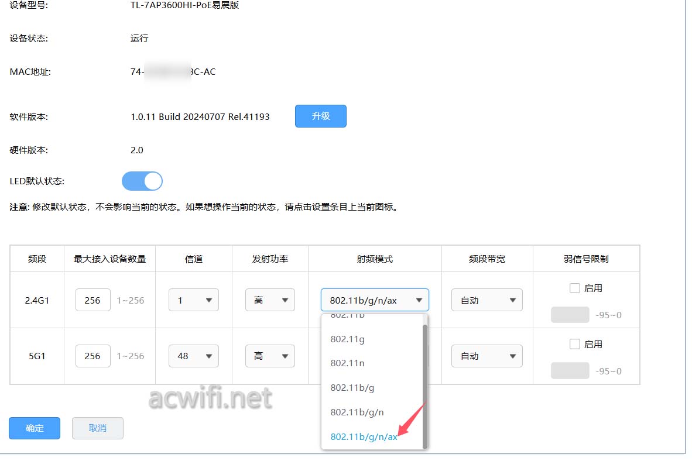Click the 2.4G1 weak signal threshold field
Viewport: 692px width, 461px height.
570,315
